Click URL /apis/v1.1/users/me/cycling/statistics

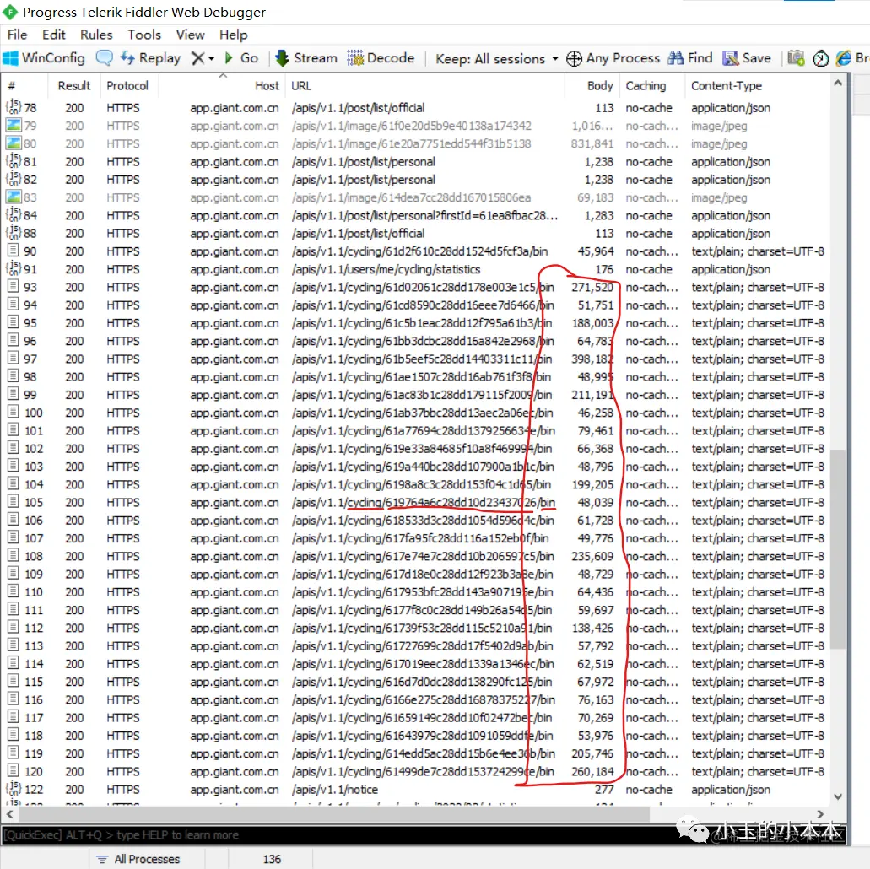[x=386, y=270]
